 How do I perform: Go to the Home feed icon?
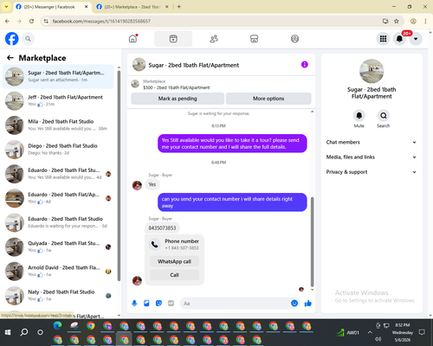tap(133, 39)
